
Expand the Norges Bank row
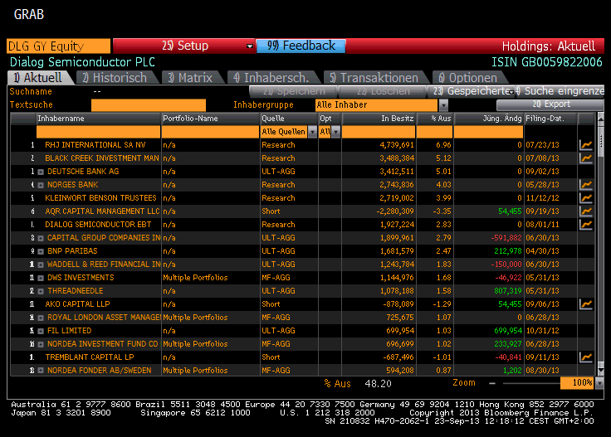point(41,185)
